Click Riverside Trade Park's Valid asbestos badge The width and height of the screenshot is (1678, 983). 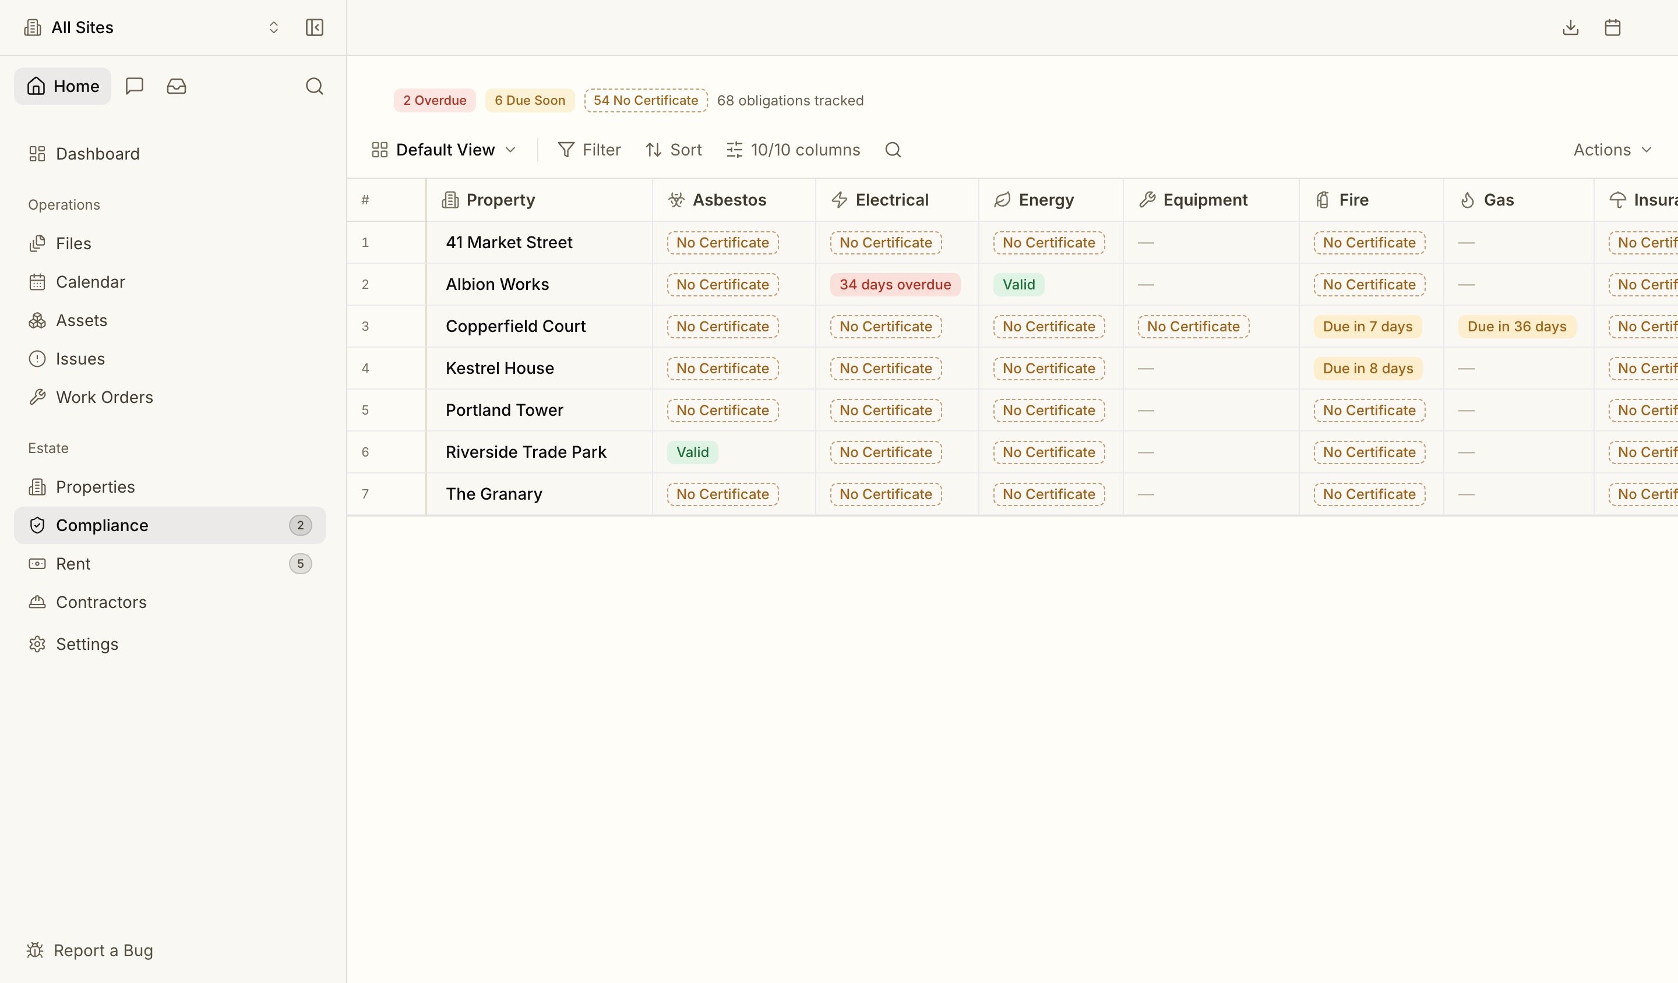coord(693,452)
